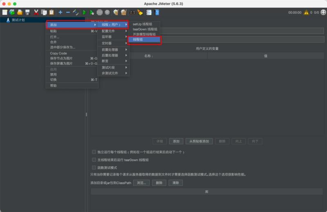
Task: Click 清除 button for ClassPath
Action: point(176,183)
